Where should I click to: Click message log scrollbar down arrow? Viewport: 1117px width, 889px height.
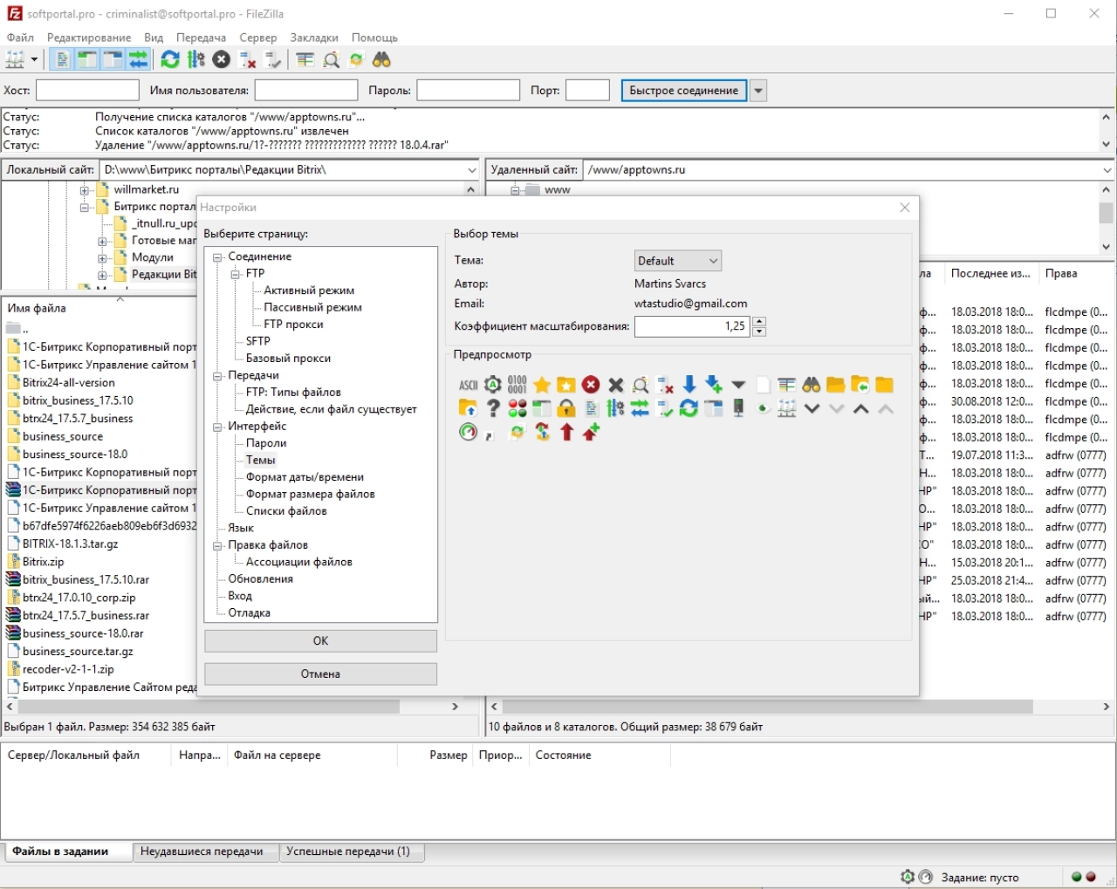[x=1107, y=145]
